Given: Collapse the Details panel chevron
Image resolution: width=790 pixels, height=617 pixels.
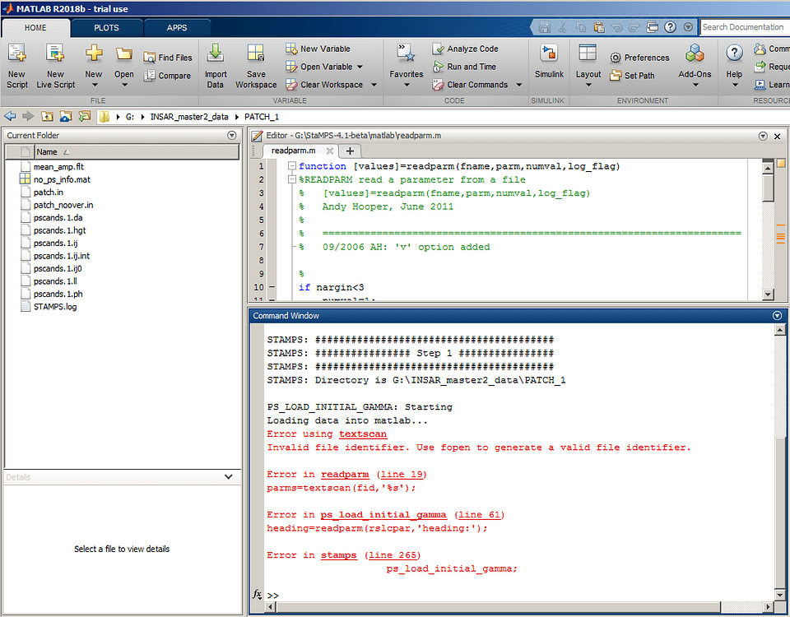Looking at the screenshot, I should pos(228,476).
